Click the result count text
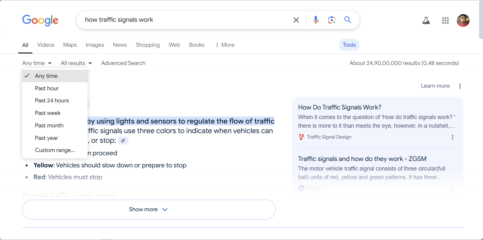483x240 pixels. click(x=404, y=63)
